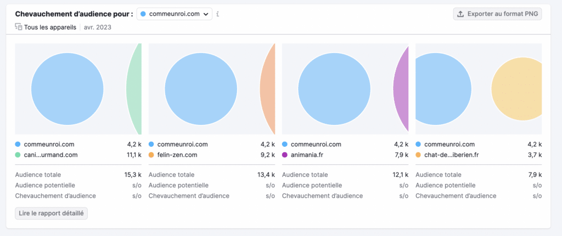
Task: Click blue dot inside domain dropdown
Action: click(x=143, y=14)
